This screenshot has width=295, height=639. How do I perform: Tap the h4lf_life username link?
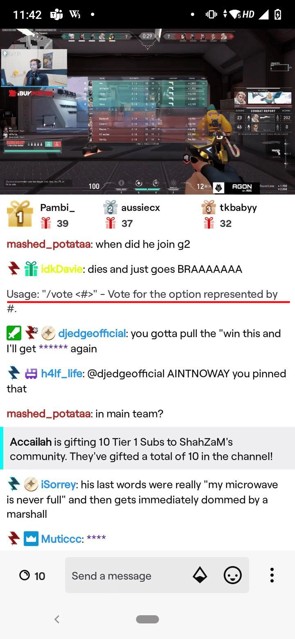(x=61, y=374)
